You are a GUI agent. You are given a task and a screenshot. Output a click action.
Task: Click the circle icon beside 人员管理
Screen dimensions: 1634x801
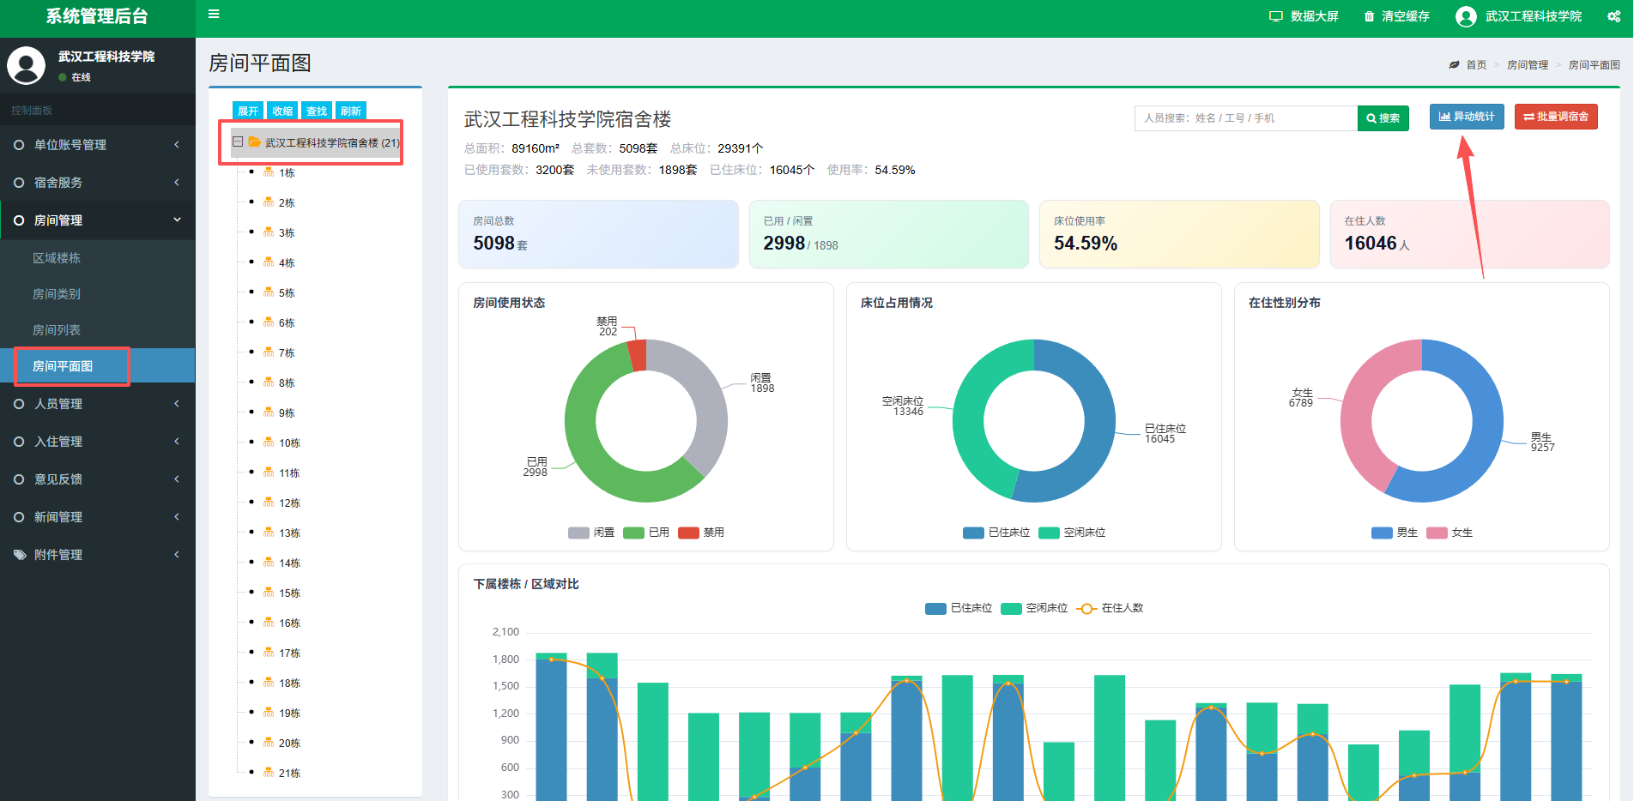tap(19, 404)
